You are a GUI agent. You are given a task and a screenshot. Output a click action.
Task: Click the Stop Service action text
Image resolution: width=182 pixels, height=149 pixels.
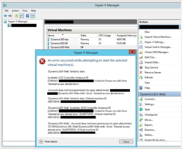[151, 67]
